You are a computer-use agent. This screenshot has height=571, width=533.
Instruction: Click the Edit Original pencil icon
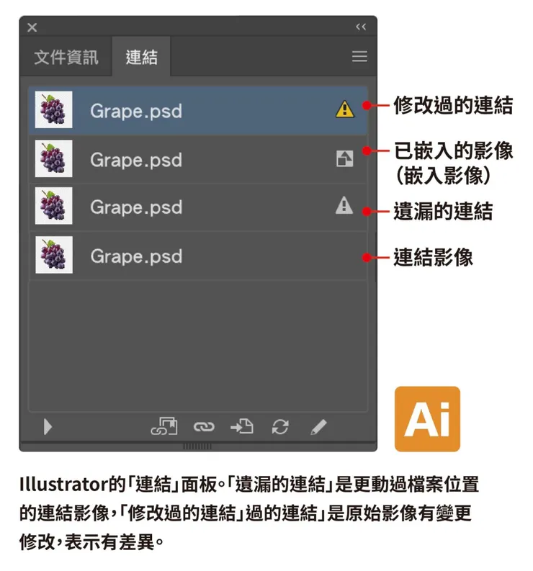(319, 427)
